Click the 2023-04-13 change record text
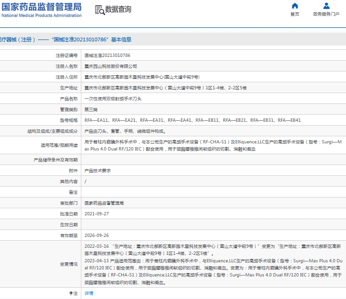The width and height of the screenshot is (346, 299). (213, 271)
